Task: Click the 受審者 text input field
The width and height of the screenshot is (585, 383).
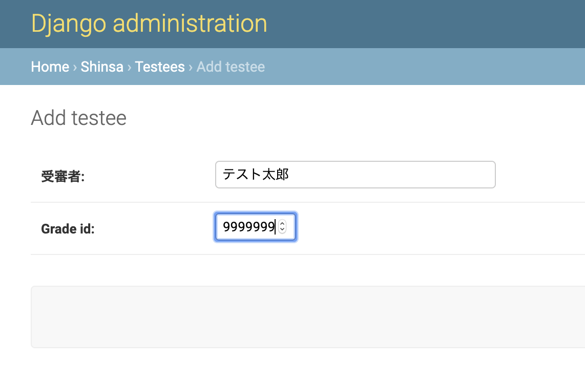Action: (x=355, y=175)
